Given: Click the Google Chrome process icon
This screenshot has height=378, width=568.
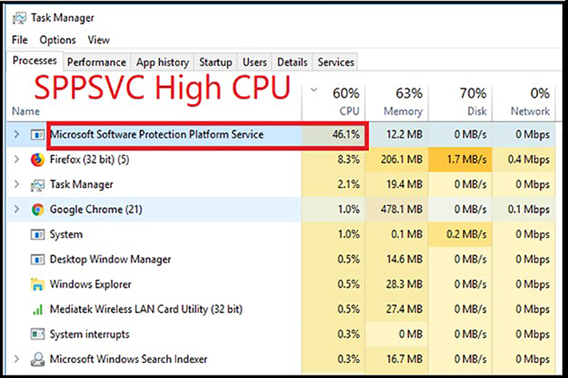Looking at the screenshot, I should [37, 209].
